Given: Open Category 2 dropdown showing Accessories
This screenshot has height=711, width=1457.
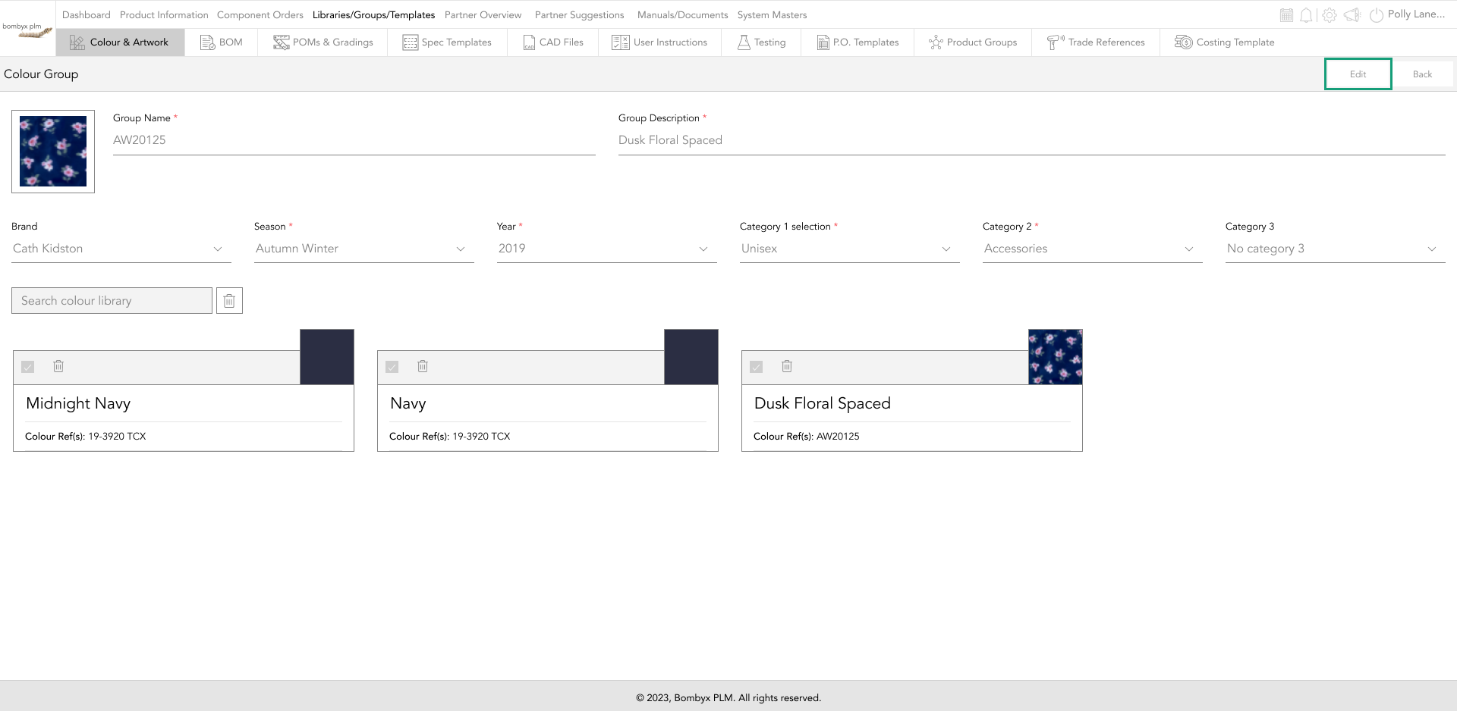Looking at the screenshot, I should pos(1093,249).
